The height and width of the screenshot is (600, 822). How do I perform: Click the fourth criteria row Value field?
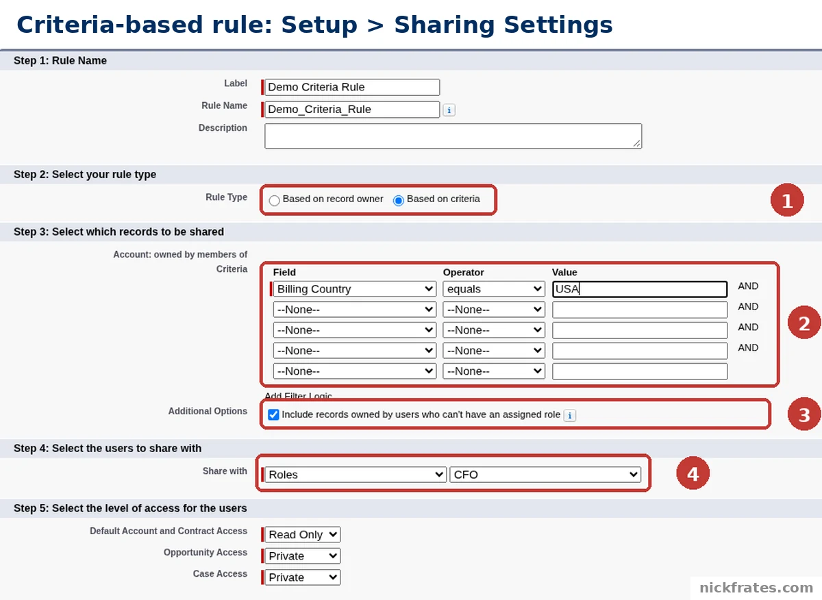click(640, 351)
